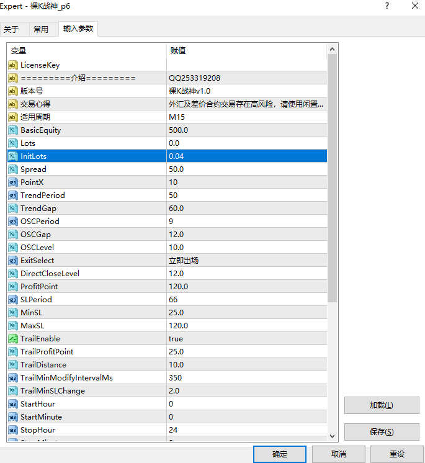Cancel the dialog with 取消
The image size is (425, 463).
click(x=339, y=454)
